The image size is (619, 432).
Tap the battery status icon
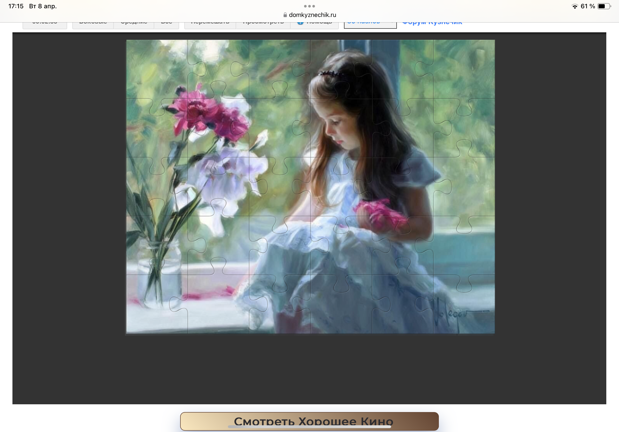pyautogui.click(x=604, y=6)
